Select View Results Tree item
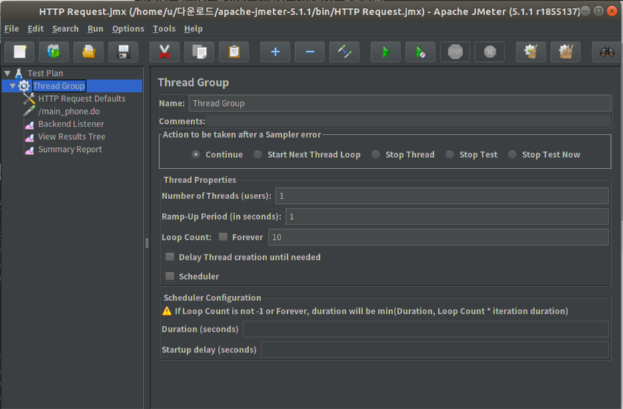The width and height of the screenshot is (623, 409). [x=71, y=137]
